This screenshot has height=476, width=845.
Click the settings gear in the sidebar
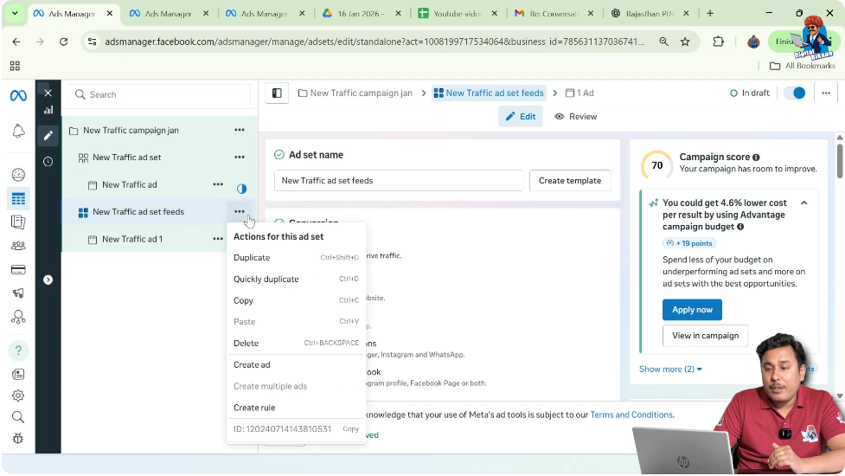pos(18,396)
